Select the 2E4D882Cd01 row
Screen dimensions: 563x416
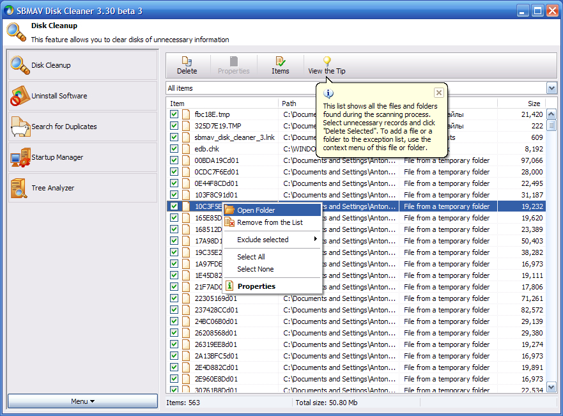pos(356,367)
